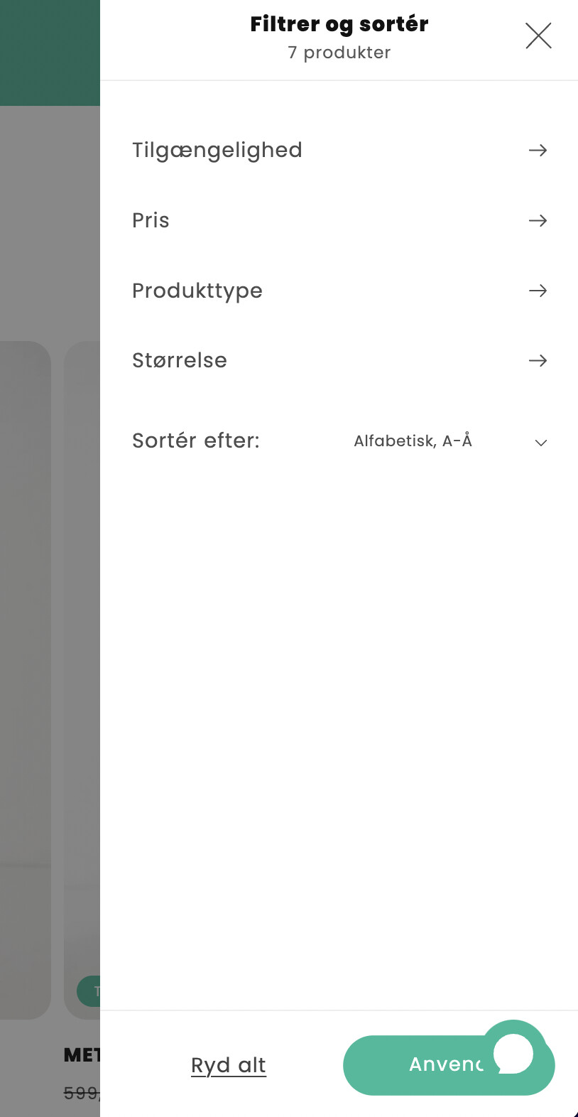Viewport: 578px width, 1117px height.
Task: Open the Pris filter option
Action: coord(151,220)
